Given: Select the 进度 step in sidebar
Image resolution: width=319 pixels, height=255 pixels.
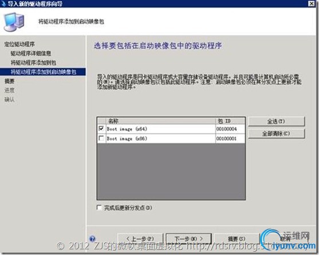Looking at the screenshot, I should pyautogui.click(x=9, y=90).
